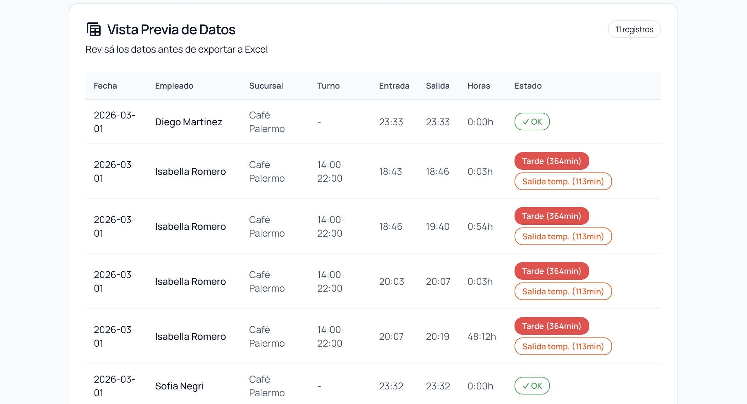Viewport: 747px width, 404px height.
Task: Click Salida temp. badge in the 20:03 entry row
Action: (x=563, y=291)
